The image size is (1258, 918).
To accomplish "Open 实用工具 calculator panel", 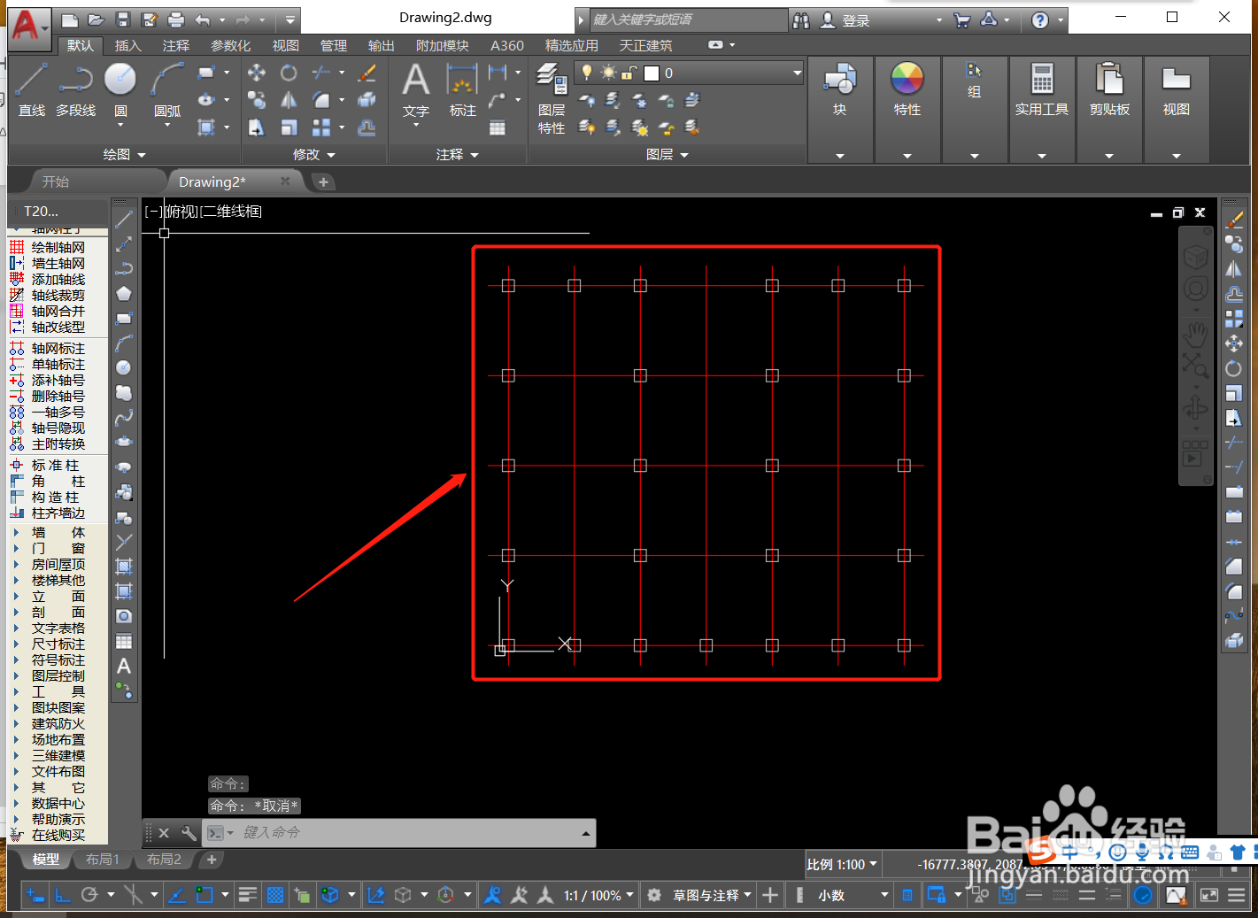I will click(x=1041, y=90).
